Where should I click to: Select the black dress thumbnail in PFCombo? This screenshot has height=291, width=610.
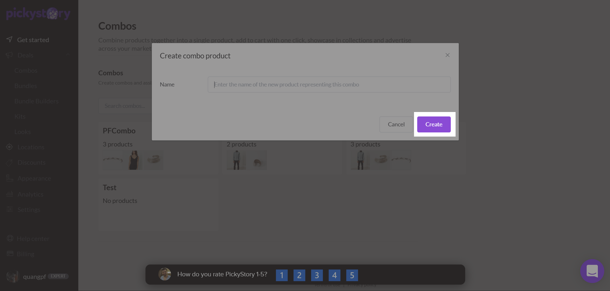[x=133, y=160]
